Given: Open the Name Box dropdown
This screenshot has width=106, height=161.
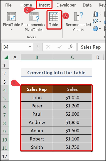Looking at the screenshot, I should (x=30, y=47).
